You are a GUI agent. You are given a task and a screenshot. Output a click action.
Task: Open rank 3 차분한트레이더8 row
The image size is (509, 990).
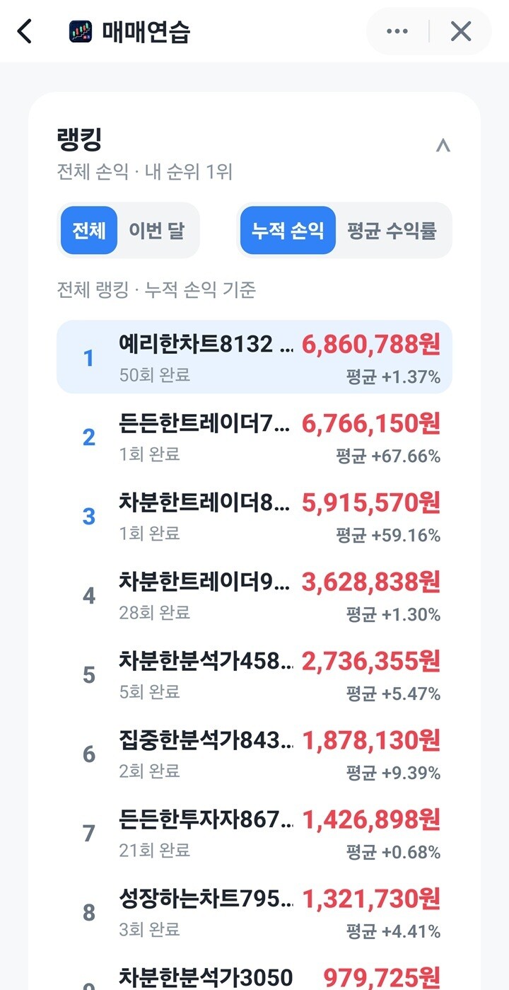[x=255, y=517]
